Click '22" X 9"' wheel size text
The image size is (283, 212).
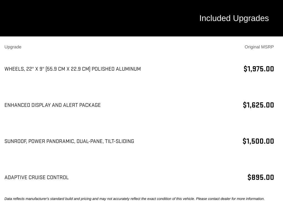(35, 69)
